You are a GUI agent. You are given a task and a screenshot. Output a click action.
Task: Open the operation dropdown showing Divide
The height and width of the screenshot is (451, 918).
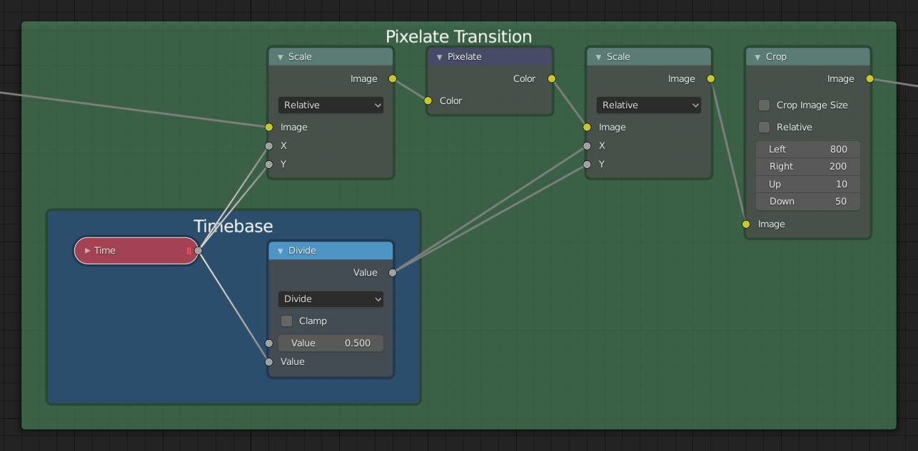coord(331,299)
